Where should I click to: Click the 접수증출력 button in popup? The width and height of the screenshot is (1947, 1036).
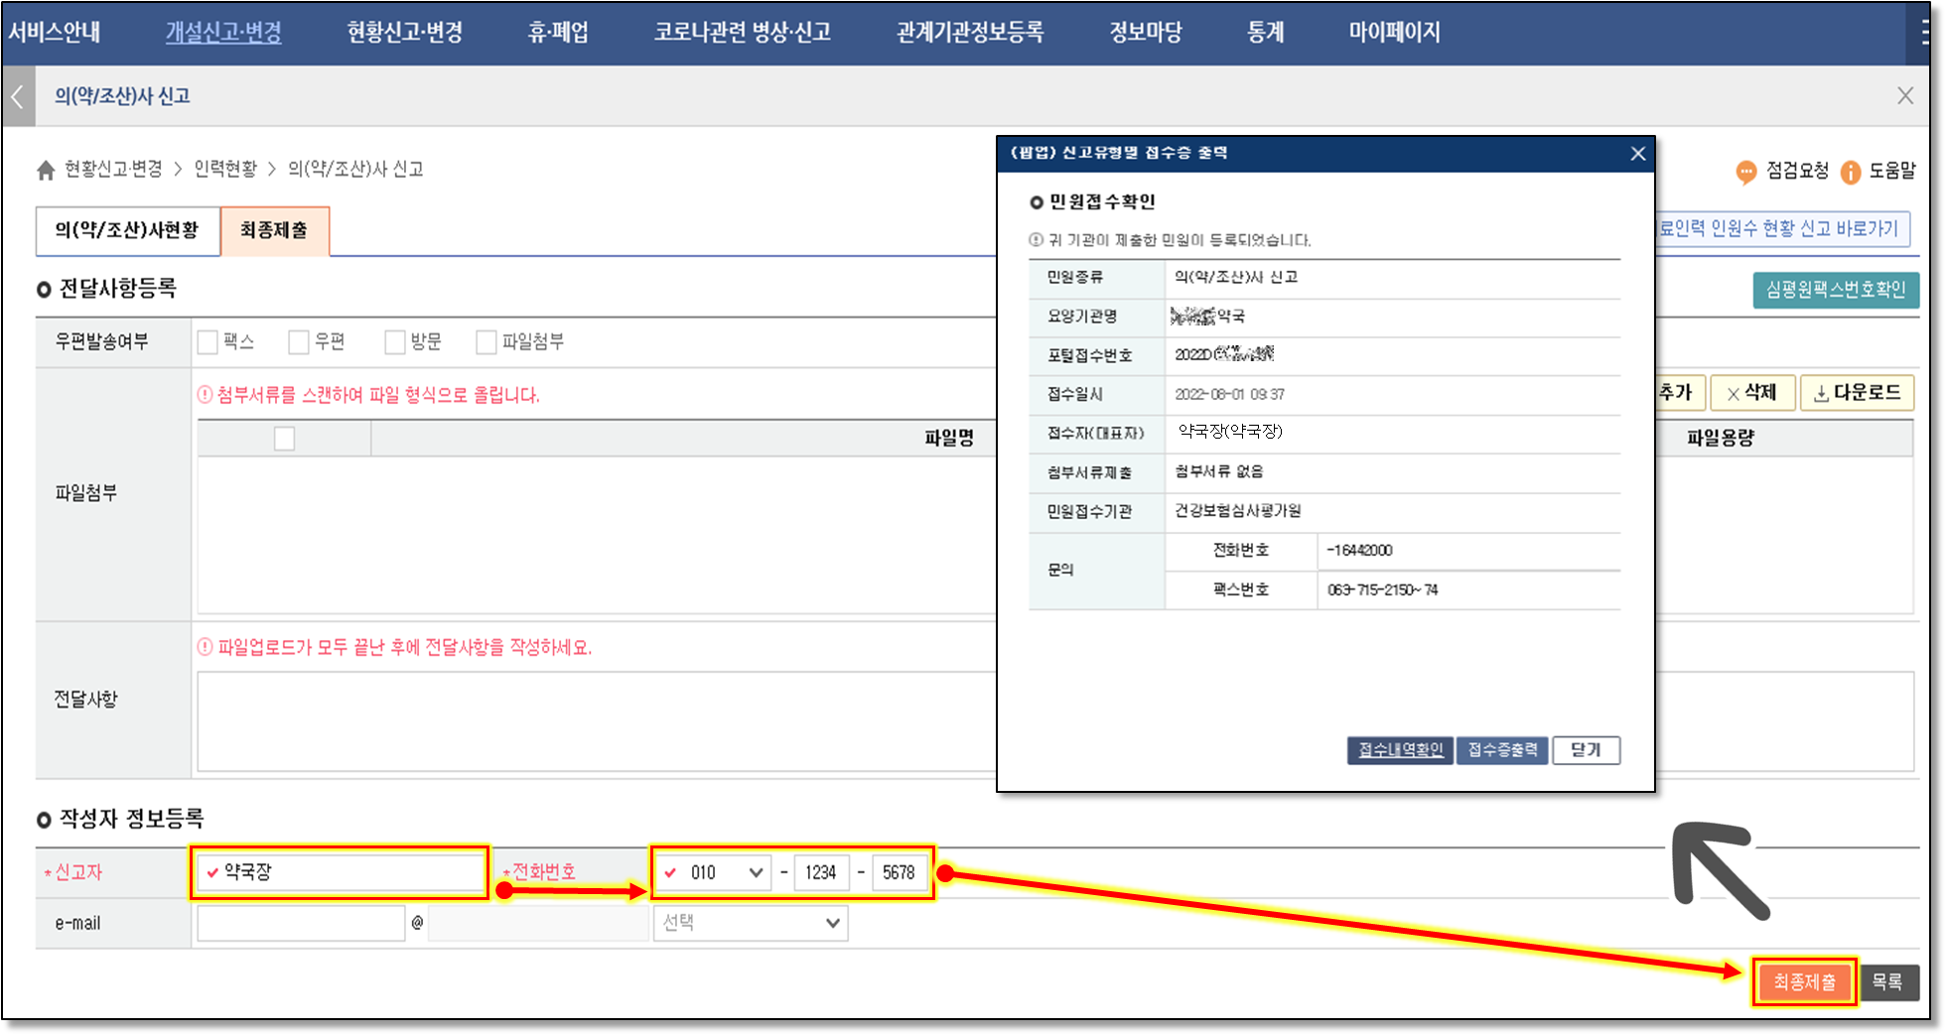click(x=1502, y=750)
